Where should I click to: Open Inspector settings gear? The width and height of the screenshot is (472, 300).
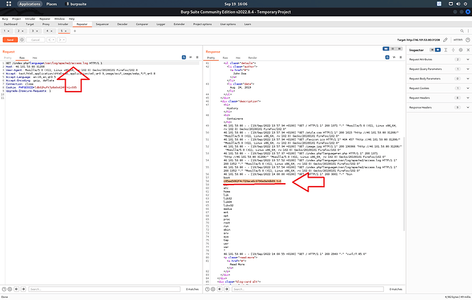460,50
